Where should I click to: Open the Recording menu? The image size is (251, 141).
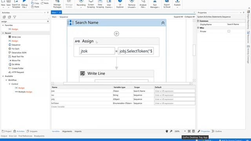[81, 4]
